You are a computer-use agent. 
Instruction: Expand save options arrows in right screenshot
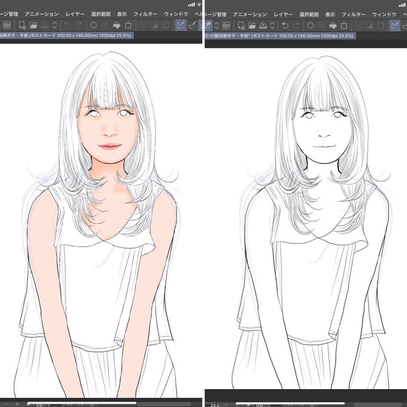pyautogui.click(x=272, y=25)
